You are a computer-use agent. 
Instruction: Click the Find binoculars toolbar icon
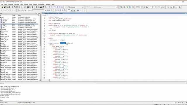[28, 7]
